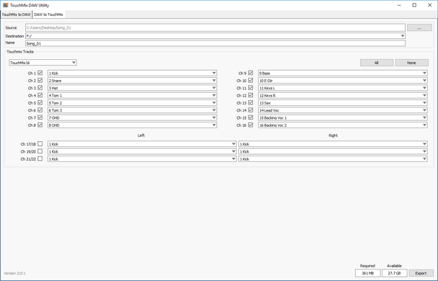Open the 12 Keys R track dropdown
The height and width of the screenshot is (281, 438).
click(343, 96)
